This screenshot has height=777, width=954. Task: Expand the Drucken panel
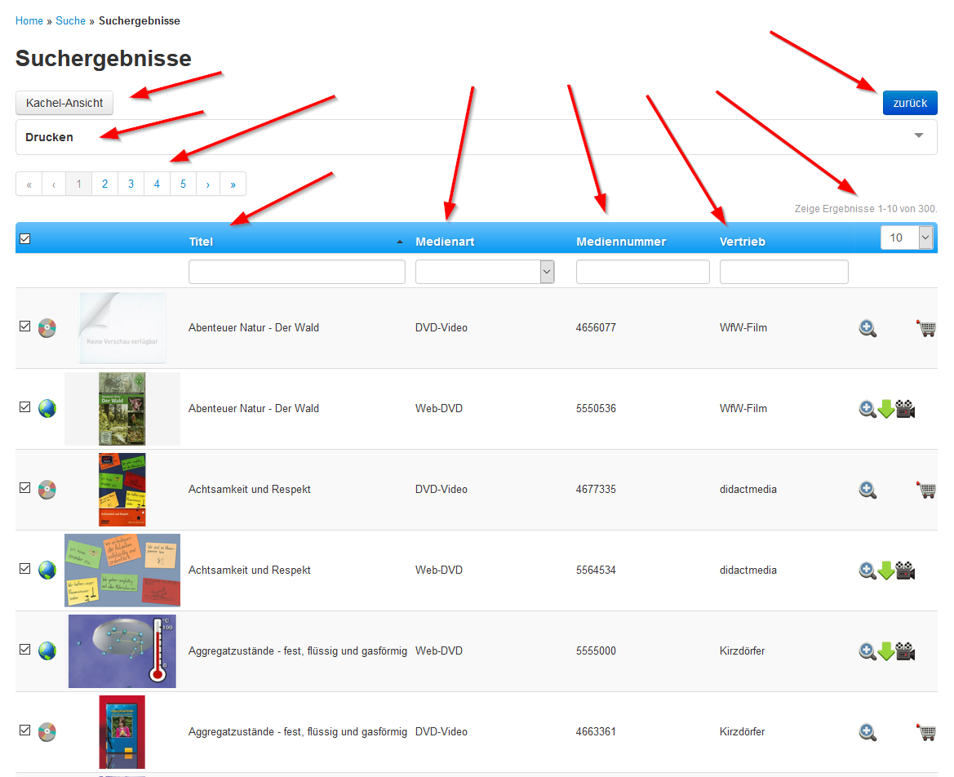[477, 137]
